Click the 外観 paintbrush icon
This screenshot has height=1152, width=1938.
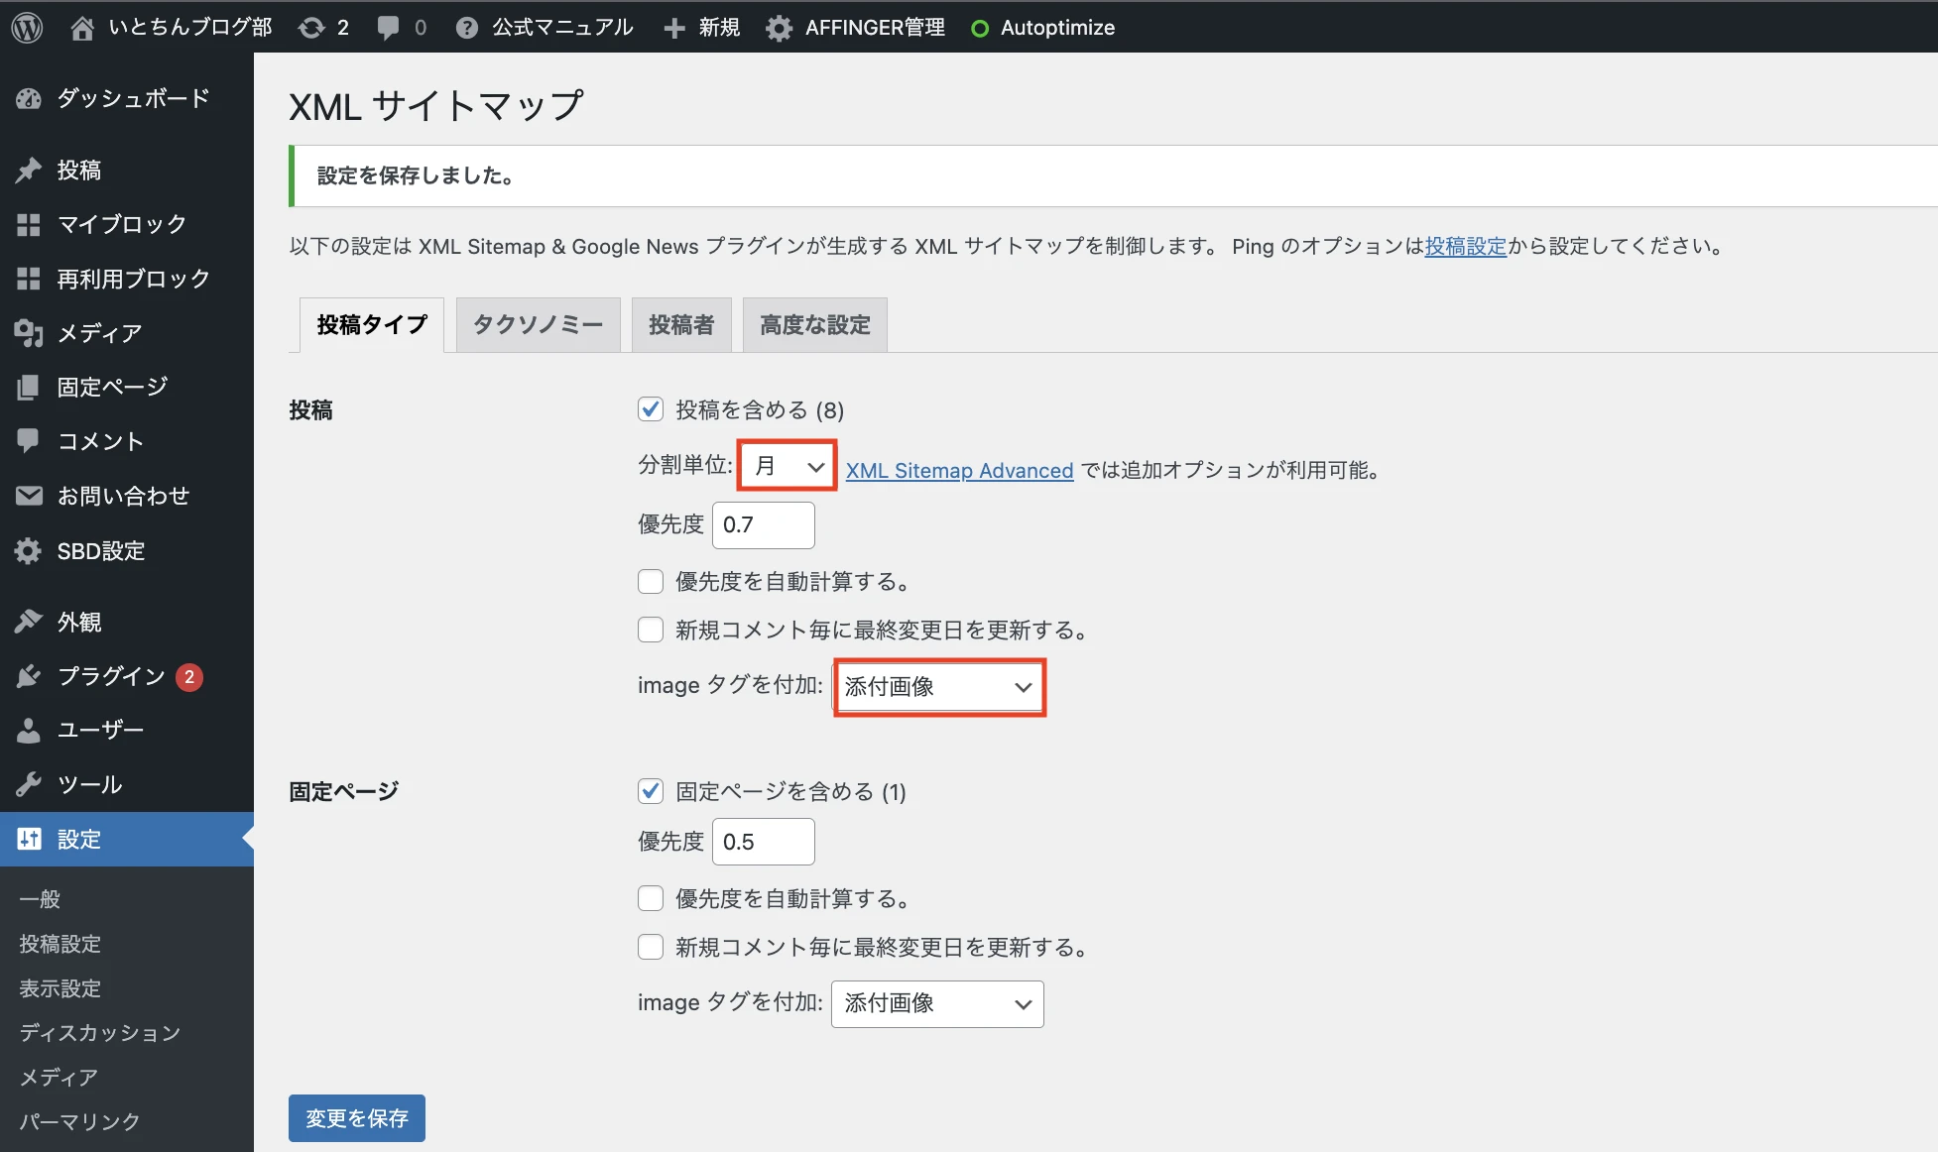(29, 622)
